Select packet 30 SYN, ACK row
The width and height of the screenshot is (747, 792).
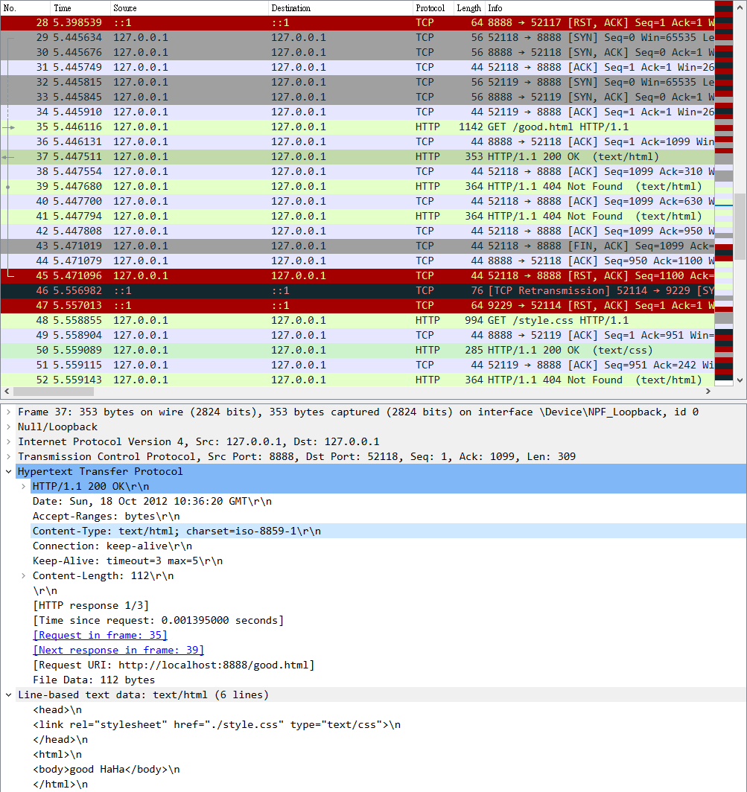[x=357, y=53]
